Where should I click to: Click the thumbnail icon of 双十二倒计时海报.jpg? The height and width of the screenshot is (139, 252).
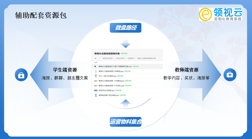[x=96, y=76]
